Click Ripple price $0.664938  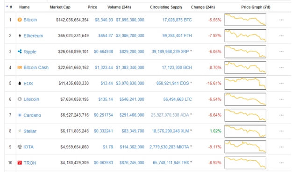(x=103, y=52)
